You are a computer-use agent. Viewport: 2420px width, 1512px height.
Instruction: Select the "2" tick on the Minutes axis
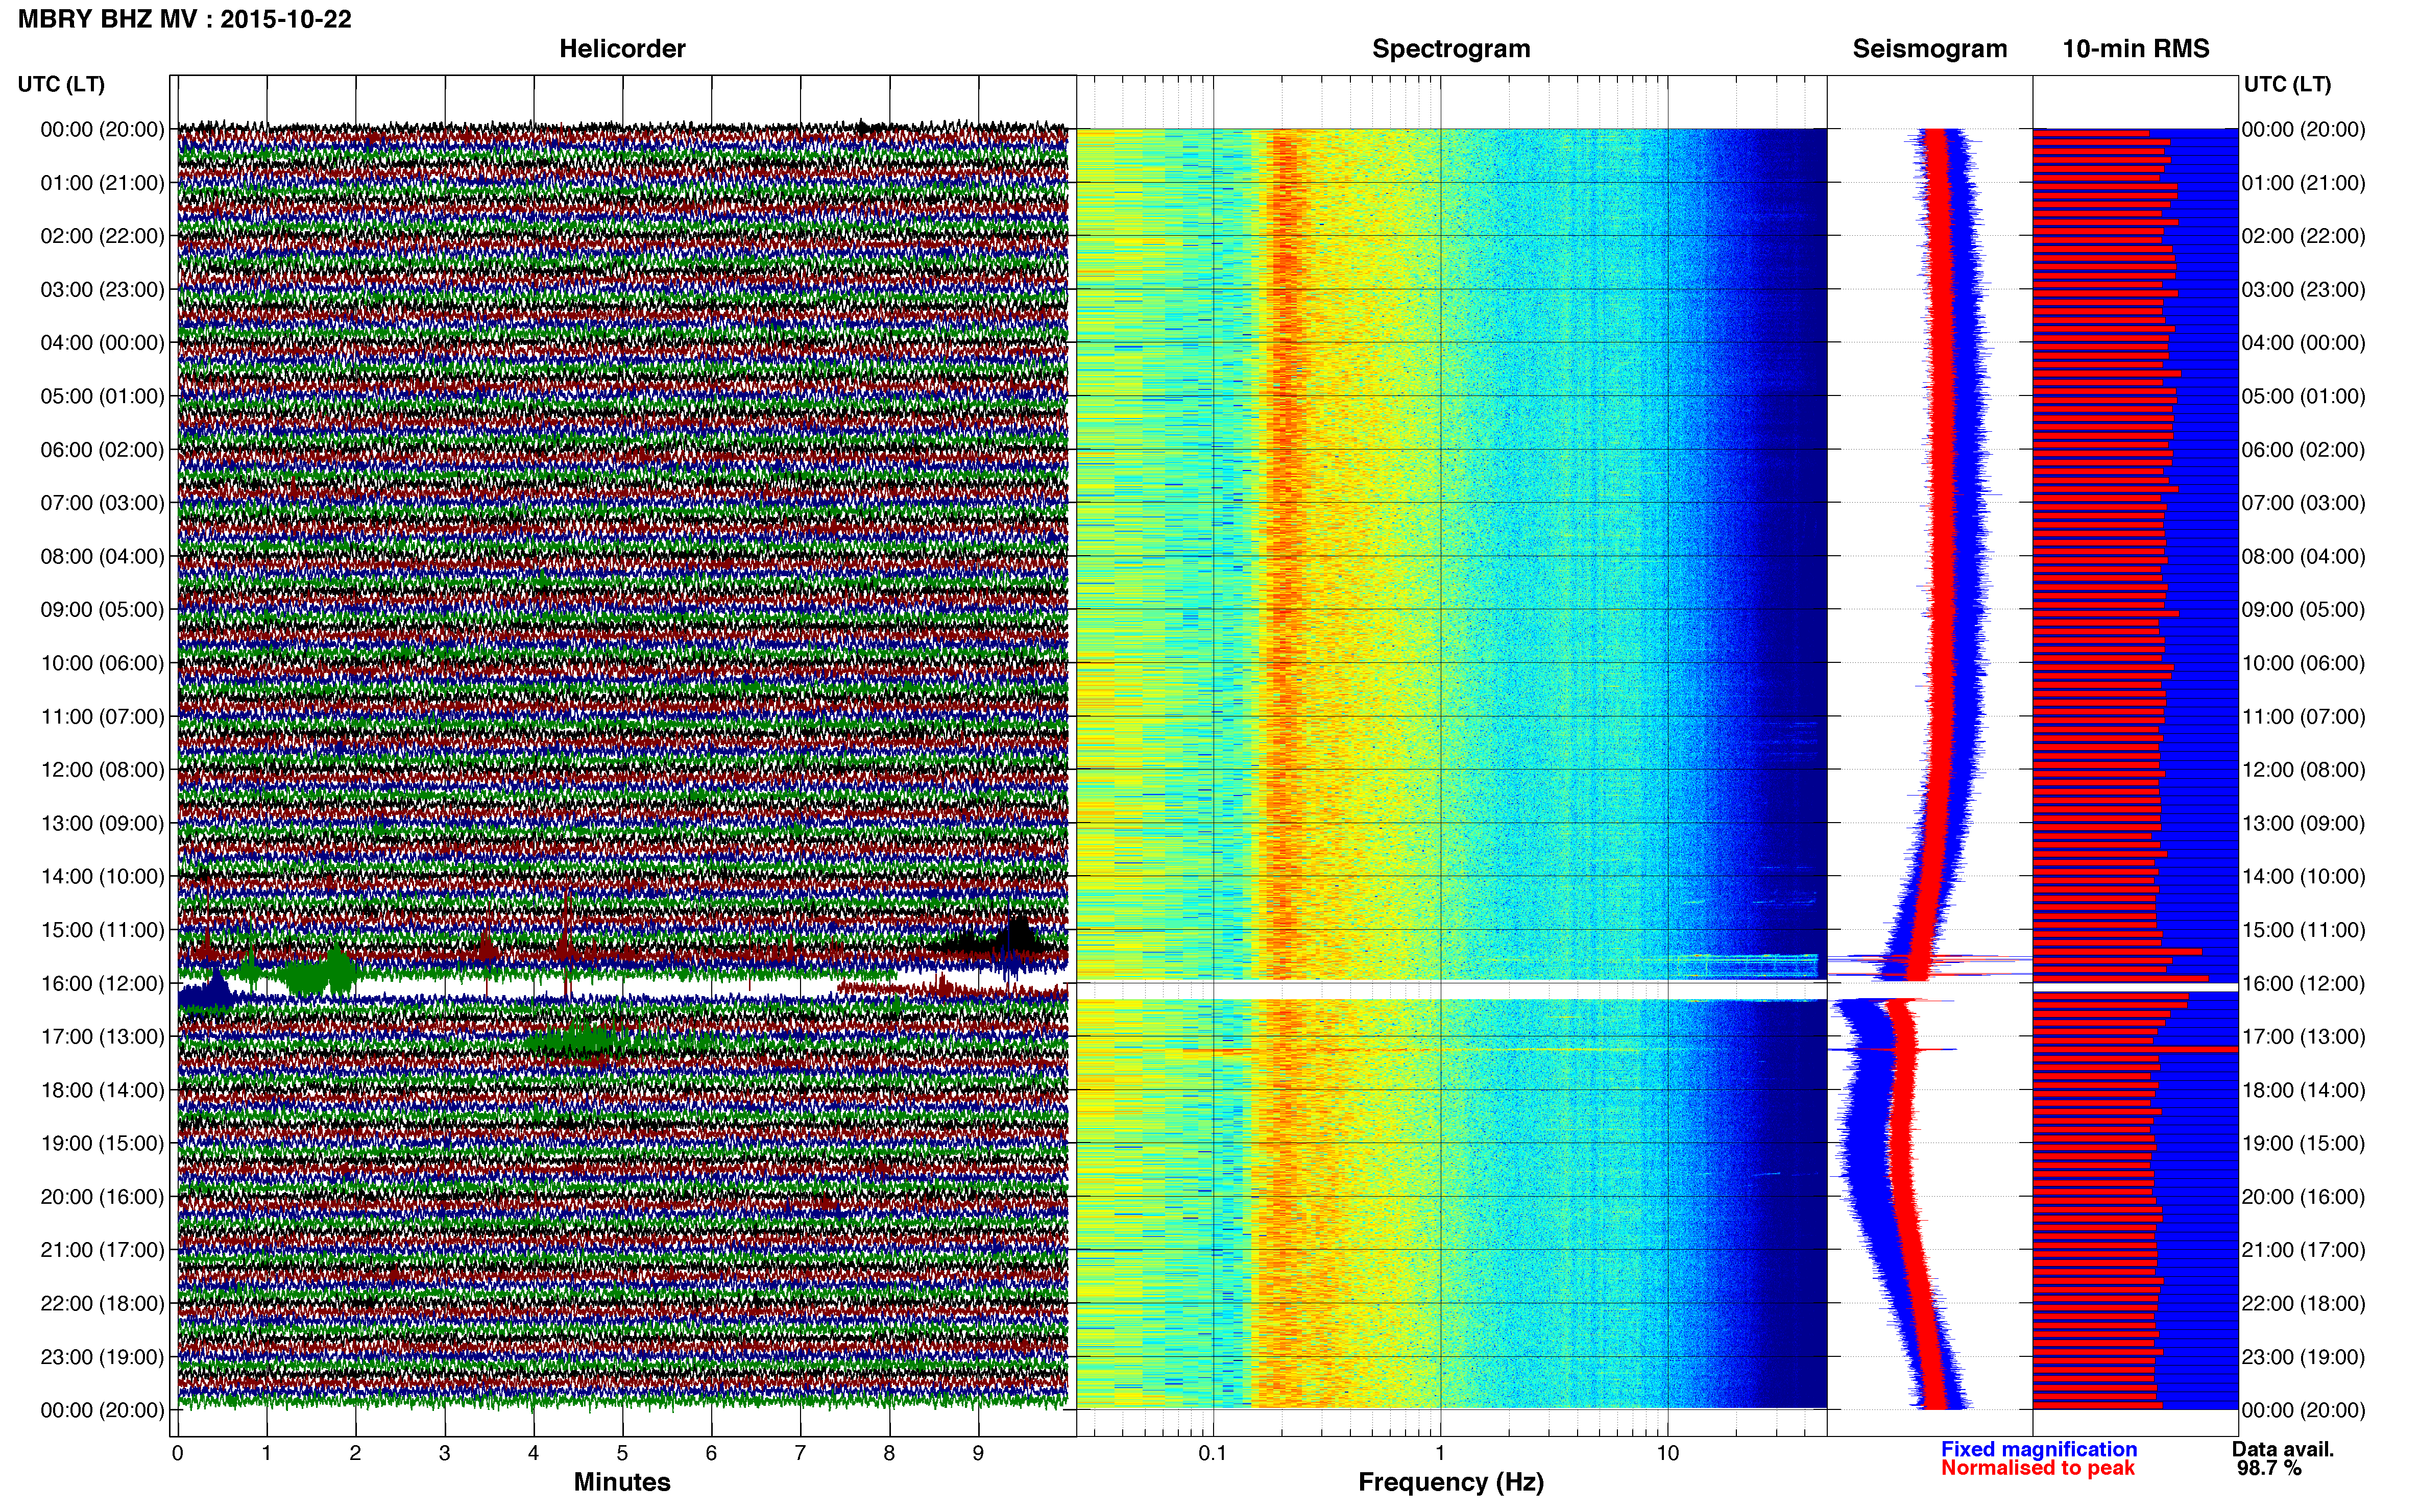tap(355, 1454)
